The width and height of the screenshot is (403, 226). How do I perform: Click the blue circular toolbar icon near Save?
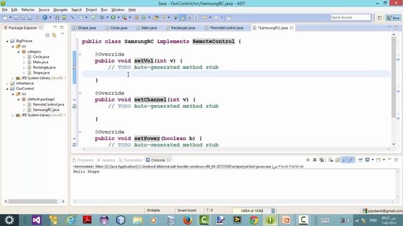point(45,18)
